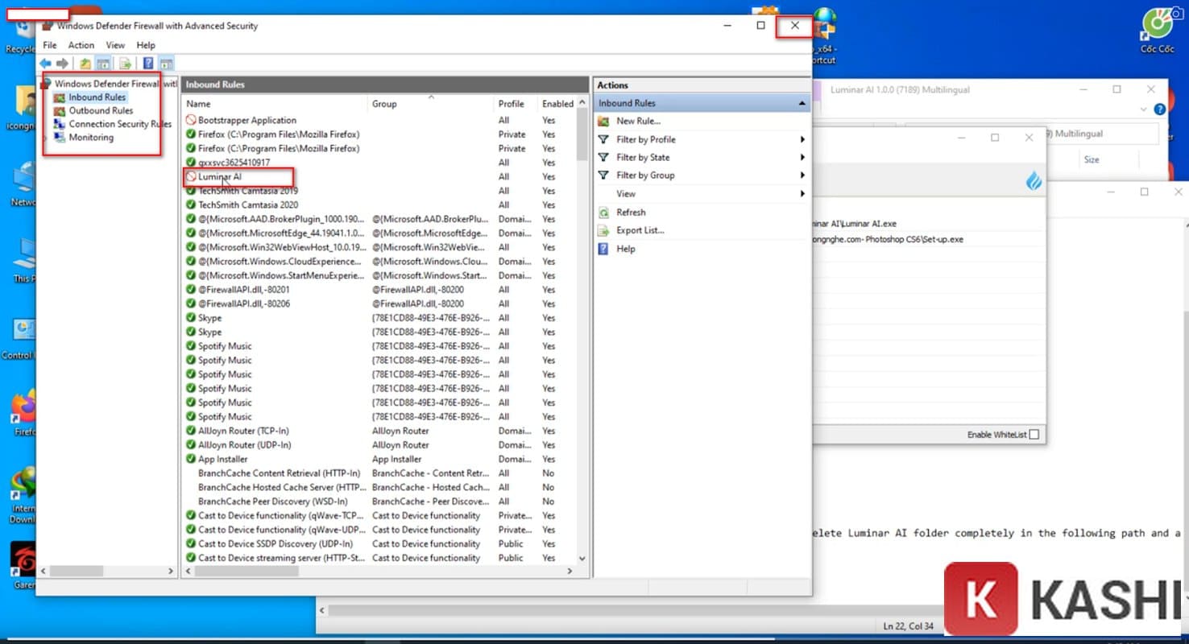Toggle the Show/Hide Console Tree toolbar icon

(103, 63)
